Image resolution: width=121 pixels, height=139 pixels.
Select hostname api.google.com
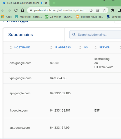[20, 93]
